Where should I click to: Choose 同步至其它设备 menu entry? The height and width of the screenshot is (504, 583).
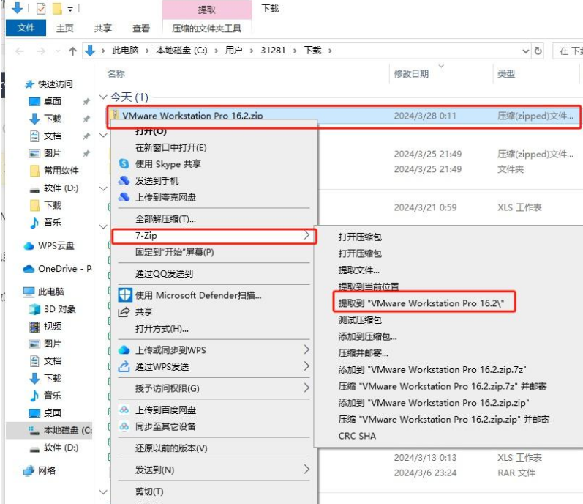pos(214,426)
